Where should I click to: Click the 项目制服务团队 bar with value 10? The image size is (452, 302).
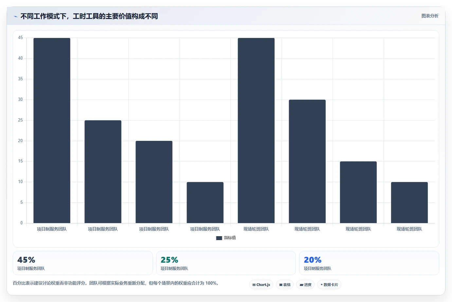(x=205, y=202)
